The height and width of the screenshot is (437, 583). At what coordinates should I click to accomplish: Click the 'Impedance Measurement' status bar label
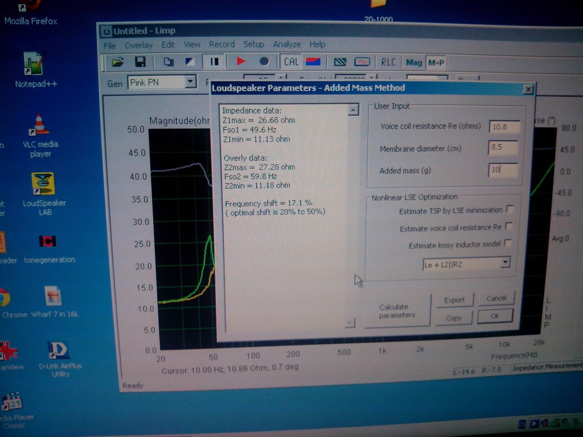click(547, 367)
